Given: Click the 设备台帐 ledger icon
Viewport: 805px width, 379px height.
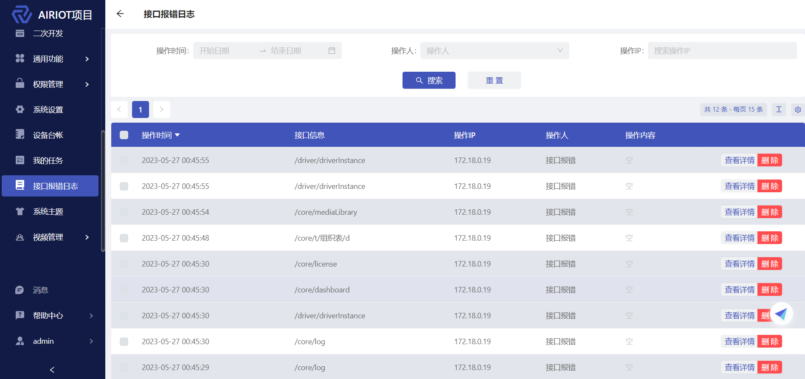Looking at the screenshot, I should click(x=20, y=135).
